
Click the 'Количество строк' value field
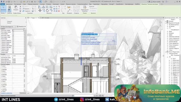[18, 58]
